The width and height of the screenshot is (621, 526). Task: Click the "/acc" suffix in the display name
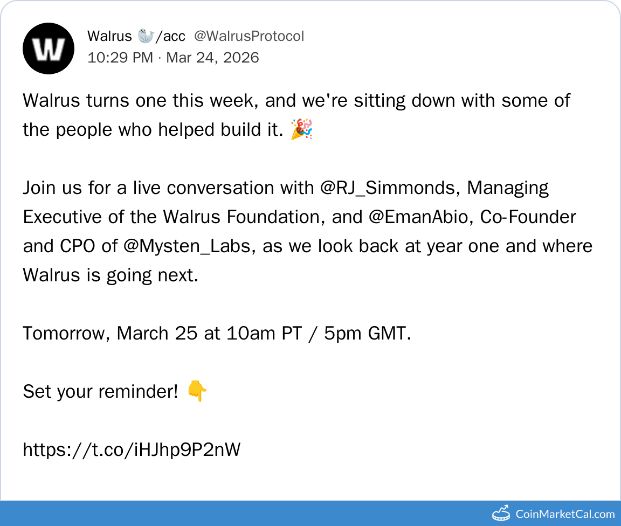tap(171, 36)
